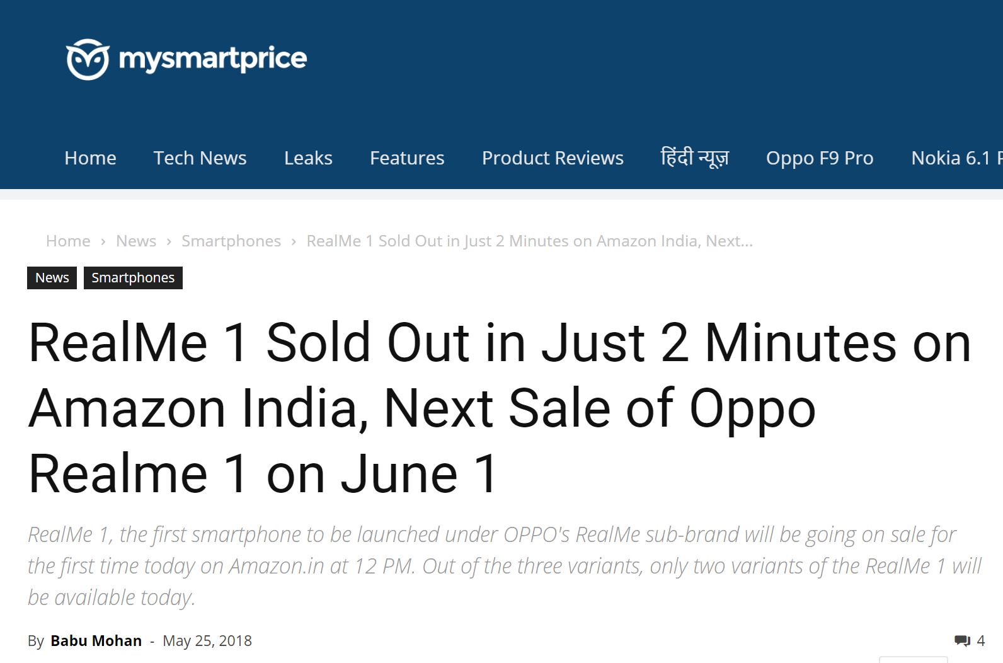1003x663 pixels.
Task: Click the Home breadcrumb link
Action: [x=68, y=241]
